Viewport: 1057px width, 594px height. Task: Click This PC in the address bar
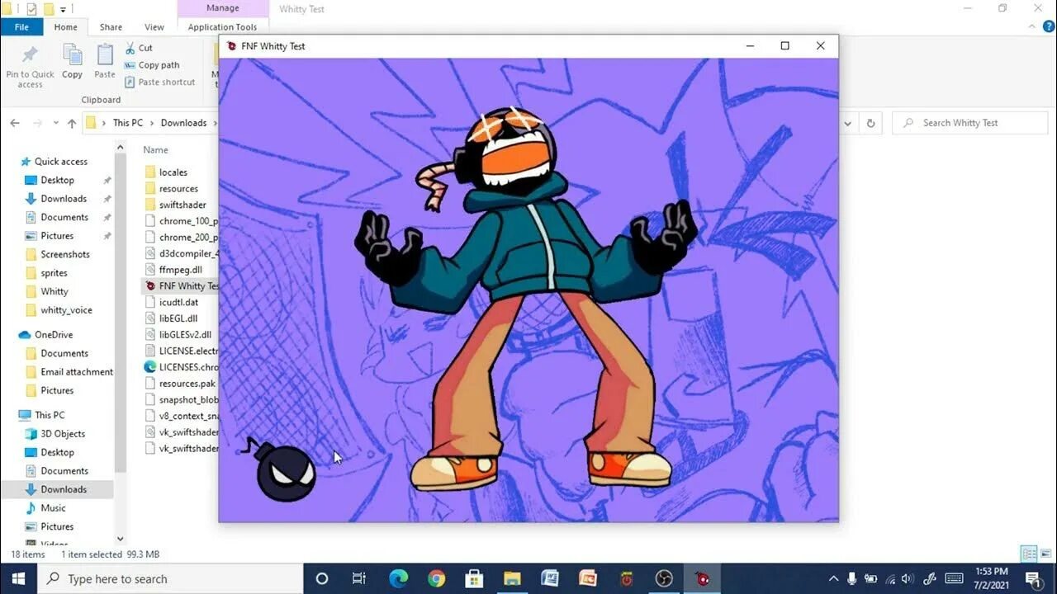128,123
